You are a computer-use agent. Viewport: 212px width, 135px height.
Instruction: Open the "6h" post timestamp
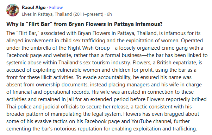coord(109,14)
